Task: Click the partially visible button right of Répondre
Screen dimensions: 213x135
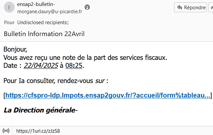Action: click(x=211, y=7)
